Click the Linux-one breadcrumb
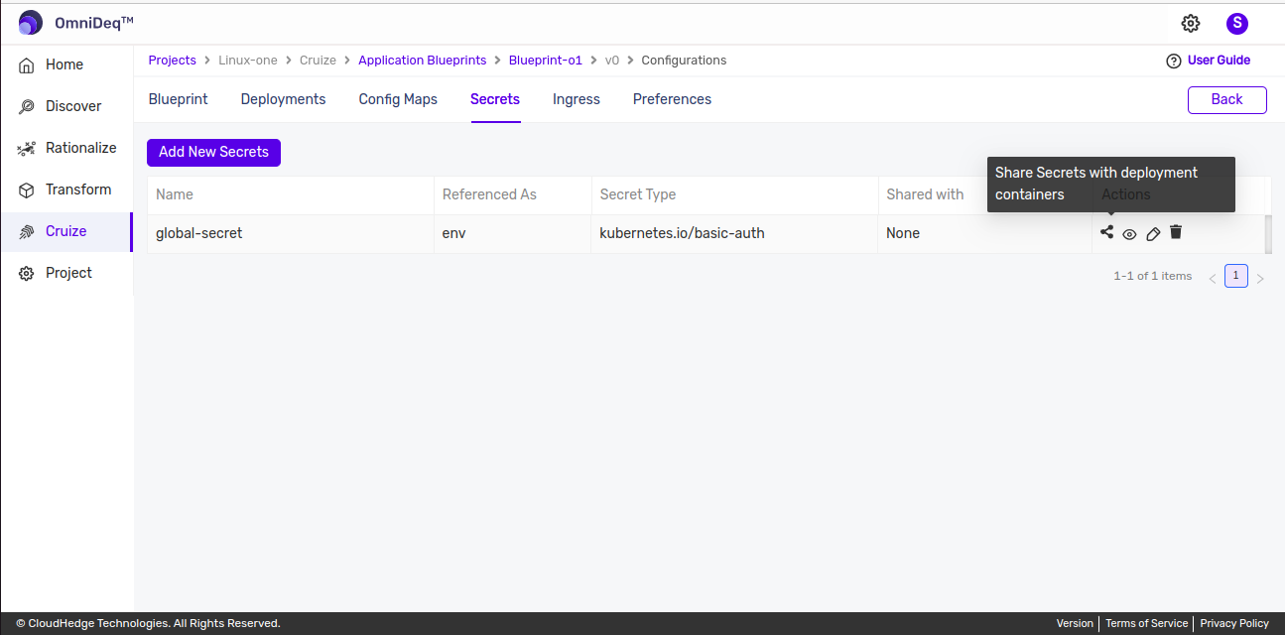This screenshot has width=1285, height=635. [x=248, y=61]
